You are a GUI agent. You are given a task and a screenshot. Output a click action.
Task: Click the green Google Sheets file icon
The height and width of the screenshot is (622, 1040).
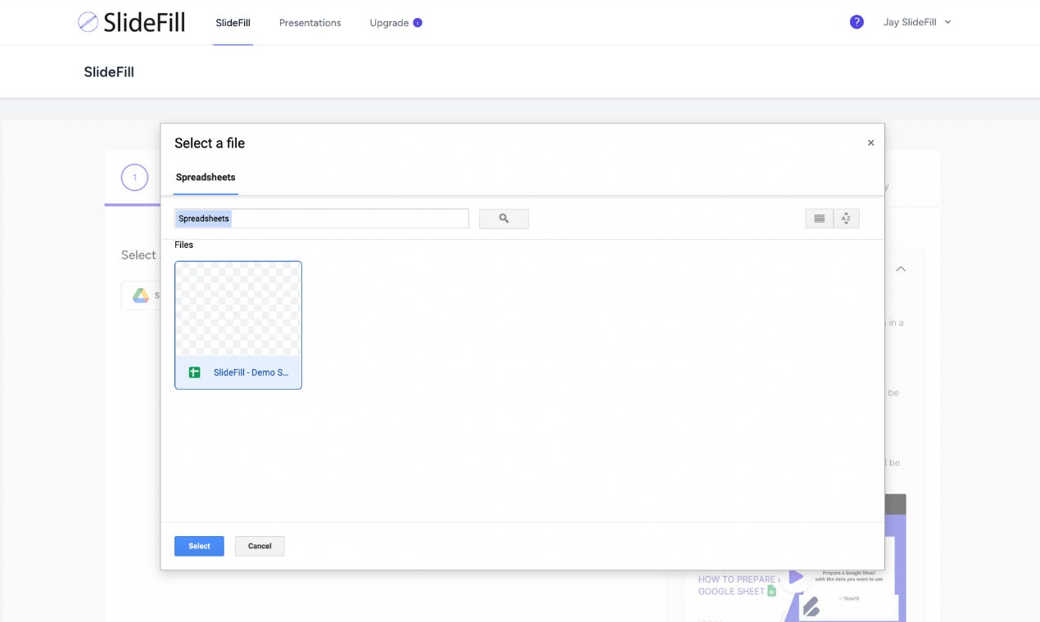(x=195, y=372)
